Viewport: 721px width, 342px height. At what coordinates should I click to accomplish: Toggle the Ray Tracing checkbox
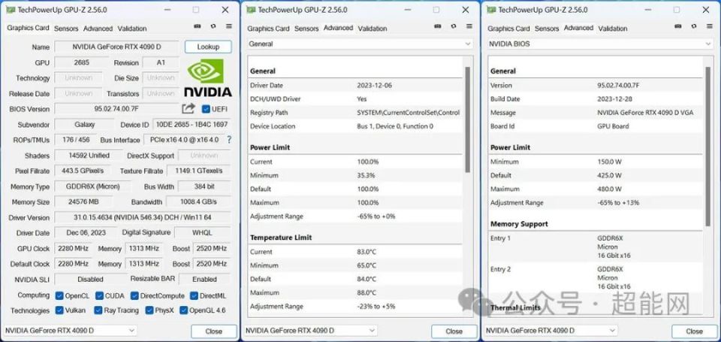point(98,310)
